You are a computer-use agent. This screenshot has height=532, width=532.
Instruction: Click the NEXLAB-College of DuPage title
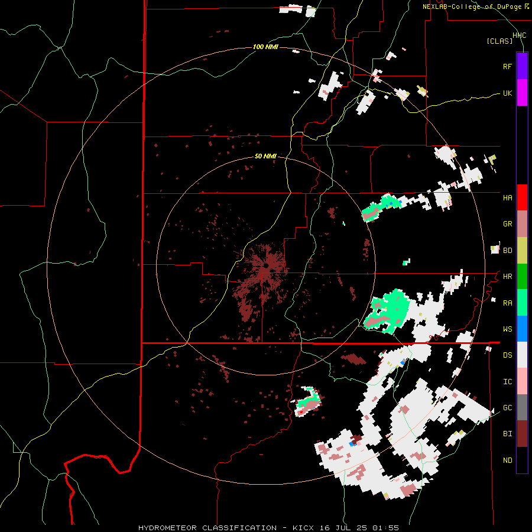click(x=472, y=7)
